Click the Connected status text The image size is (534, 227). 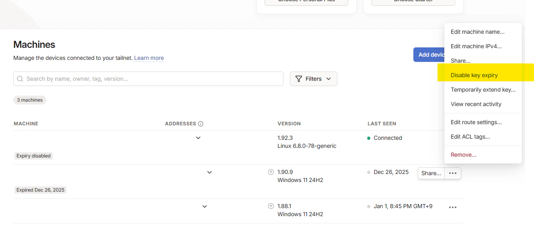(388, 138)
